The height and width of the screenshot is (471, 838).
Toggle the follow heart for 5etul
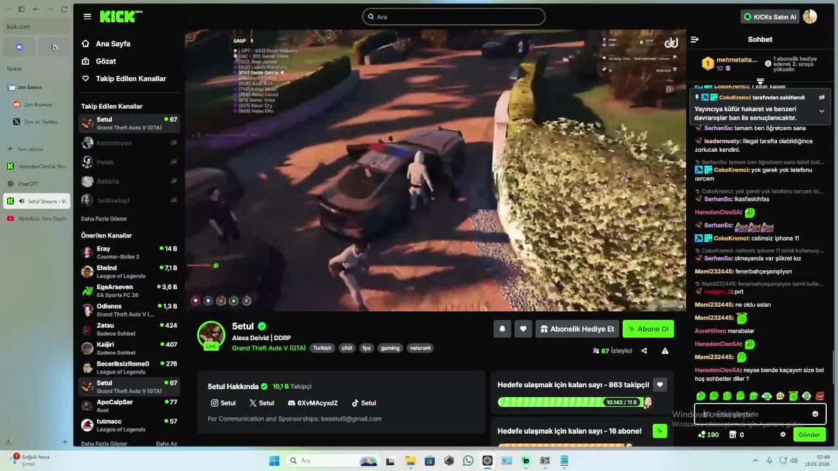pos(522,329)
